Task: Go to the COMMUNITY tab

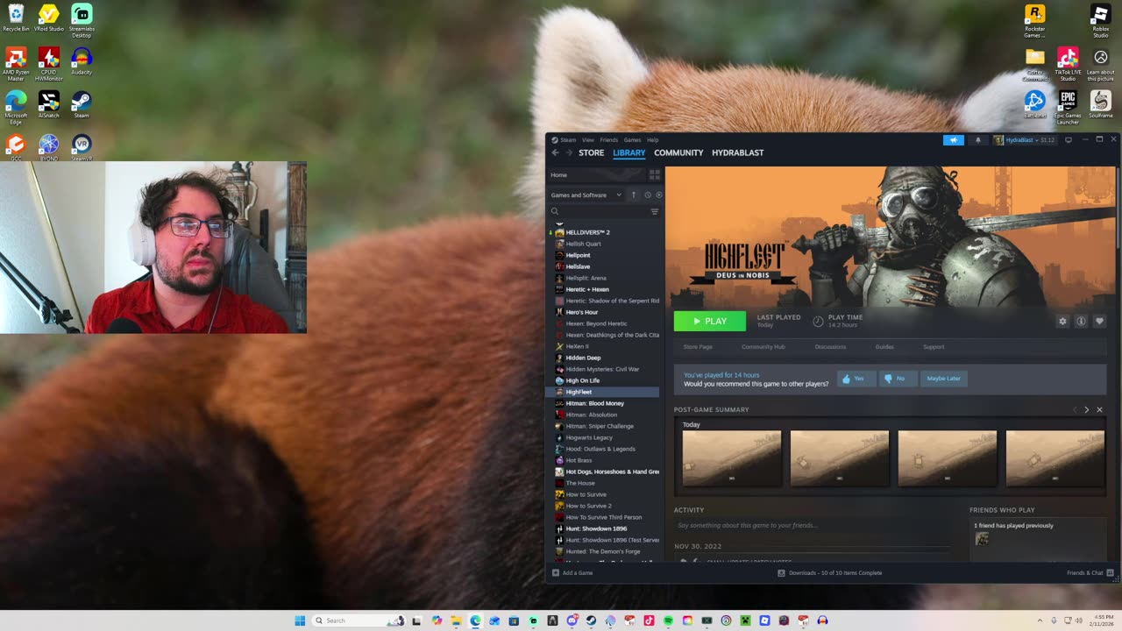Action: [x=678, y=152]
